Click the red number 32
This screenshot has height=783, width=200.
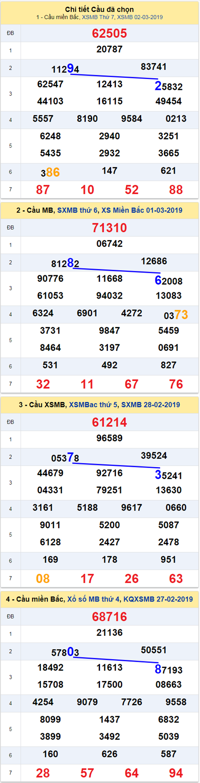43,384
